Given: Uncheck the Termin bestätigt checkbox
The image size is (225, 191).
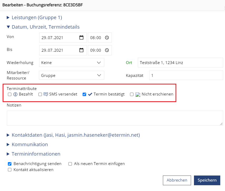Looking at the screenshot, I should [x=84, y=94].
